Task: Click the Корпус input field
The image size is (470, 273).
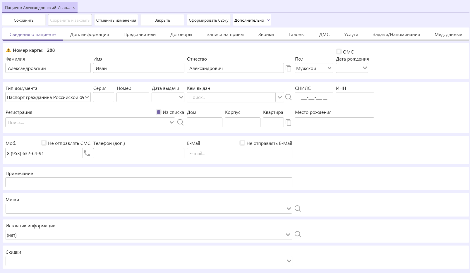Action: click(x=243, y=122)
